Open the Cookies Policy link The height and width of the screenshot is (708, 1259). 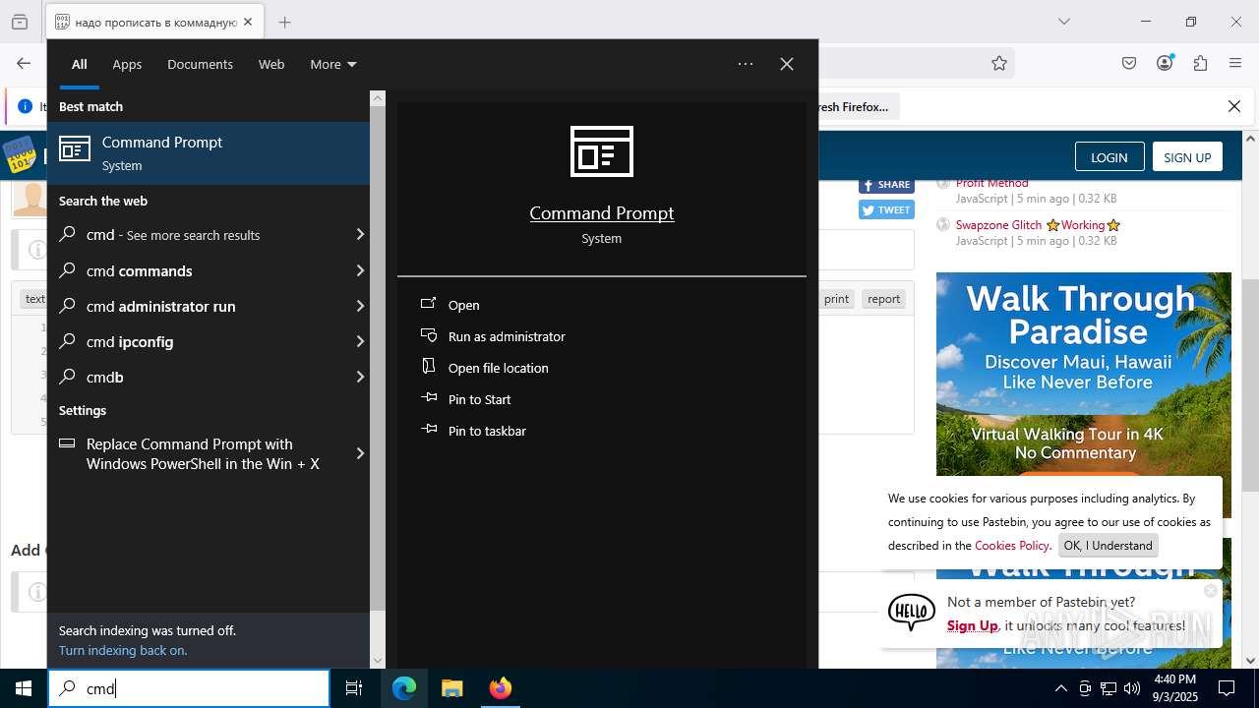click(1011, 546)
